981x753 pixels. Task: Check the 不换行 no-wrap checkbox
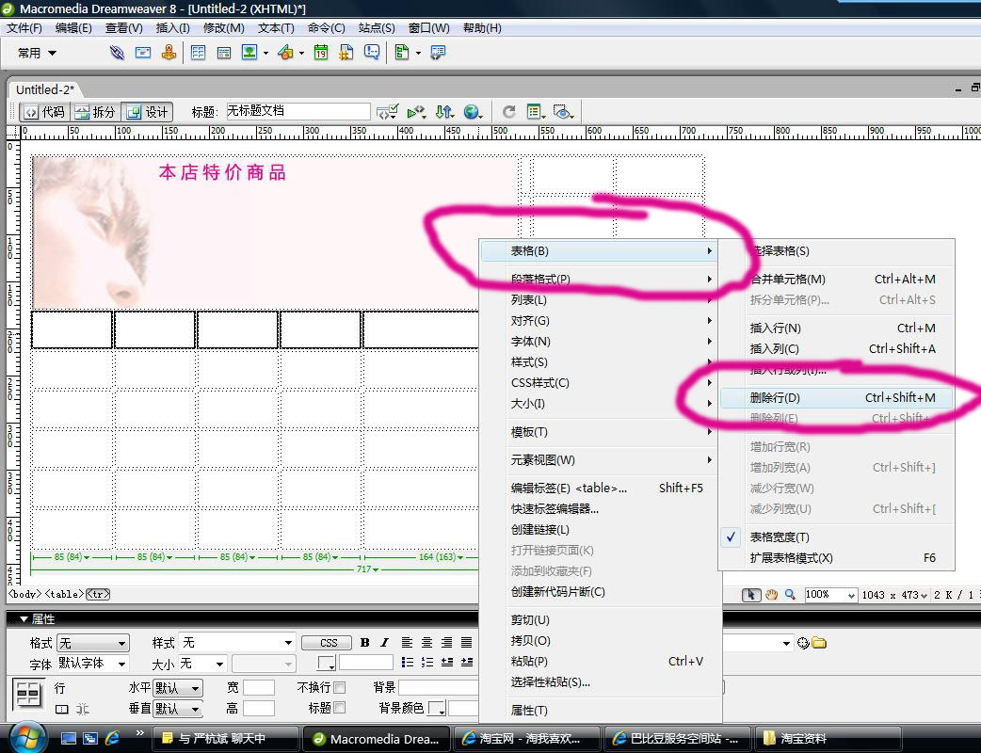coord(340,688)
